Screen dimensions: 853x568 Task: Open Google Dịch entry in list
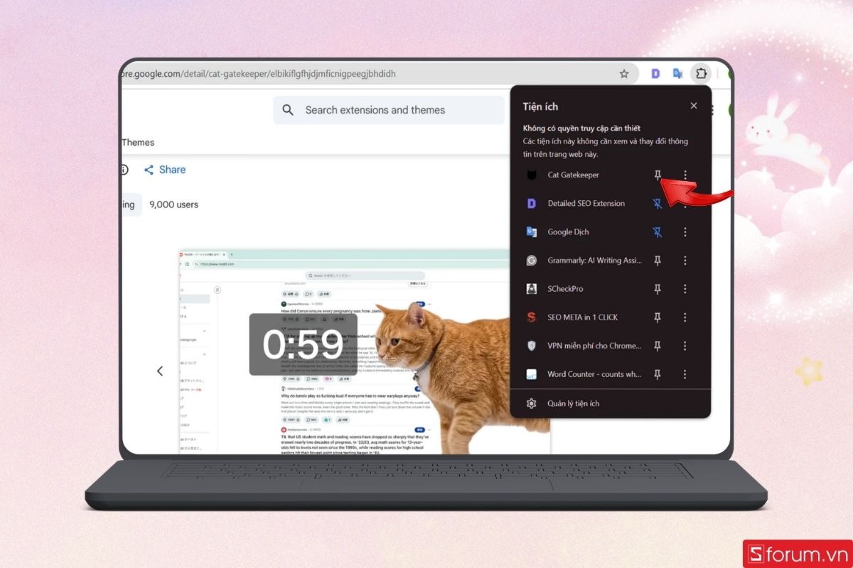(568, 231)
